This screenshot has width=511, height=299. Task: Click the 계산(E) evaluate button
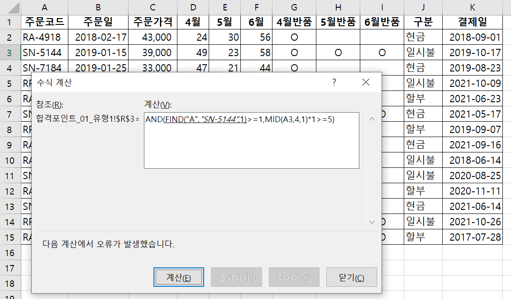click(x=179, y=277)
